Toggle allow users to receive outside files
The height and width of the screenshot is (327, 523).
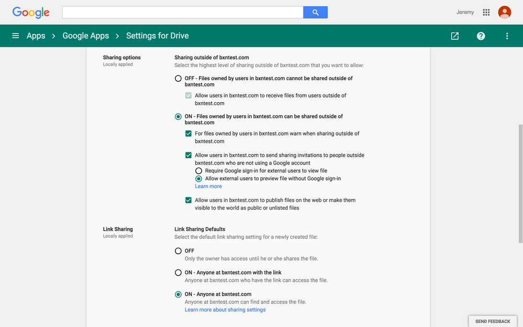coord(189,95)
